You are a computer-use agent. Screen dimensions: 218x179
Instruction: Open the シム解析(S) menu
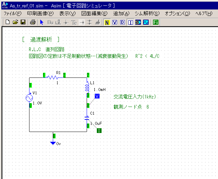[147, 14]
